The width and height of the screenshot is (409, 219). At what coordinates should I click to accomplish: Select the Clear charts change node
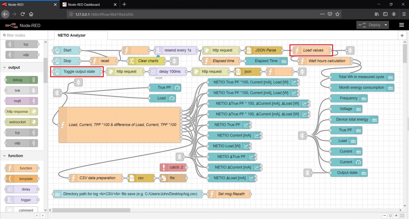point(146,61)
